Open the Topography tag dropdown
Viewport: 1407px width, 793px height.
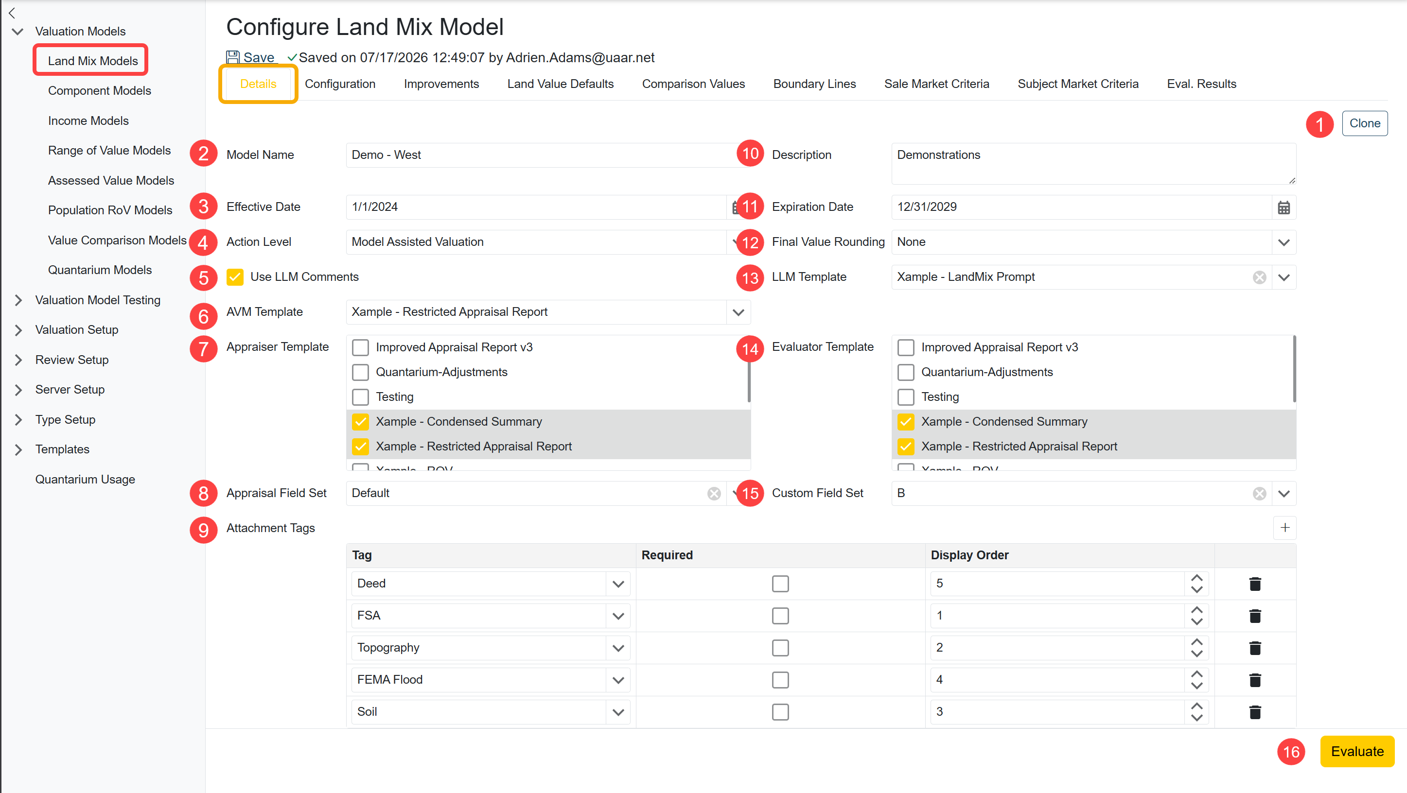(618, 648)
